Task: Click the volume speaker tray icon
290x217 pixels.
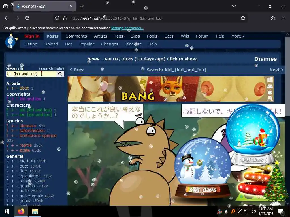Action: (x=253, y=211)
